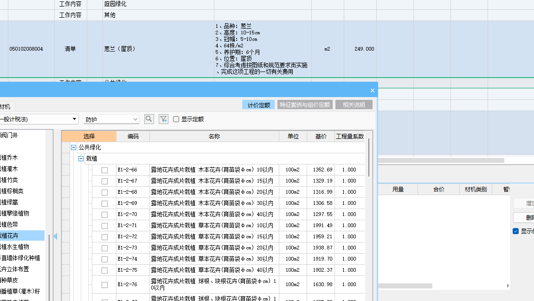
Task: Uncheck the blue checkbox right of the dialog
Action: pos(515,231)
